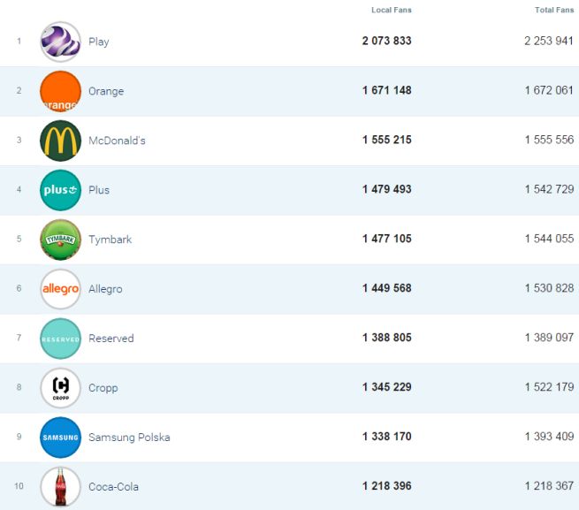Select the Reserved brand logo
Viewport: 579px width, 510px height.
pyautogui.click(x=60, y=339)
